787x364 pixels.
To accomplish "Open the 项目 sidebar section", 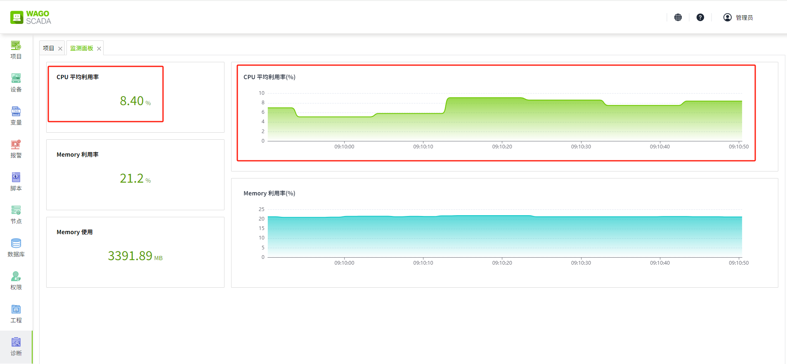I will [16, 50].
